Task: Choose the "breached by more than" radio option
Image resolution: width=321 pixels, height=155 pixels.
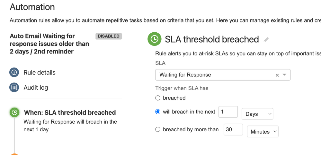Action: coord(158,129)
